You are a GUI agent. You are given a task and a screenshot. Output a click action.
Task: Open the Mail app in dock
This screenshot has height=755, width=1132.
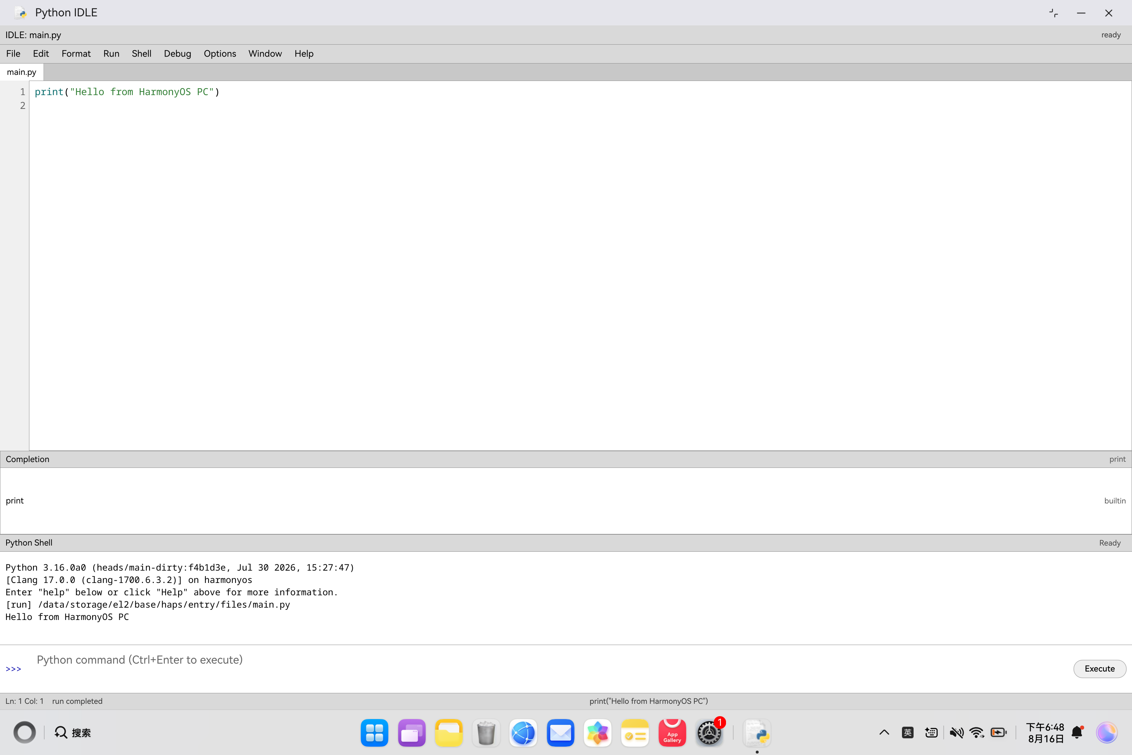(x=561, y=733)
